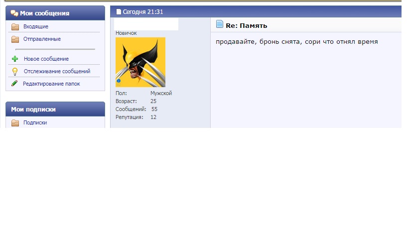
Task: Click the Мои подписки panel header
Action: click(55, 110)
